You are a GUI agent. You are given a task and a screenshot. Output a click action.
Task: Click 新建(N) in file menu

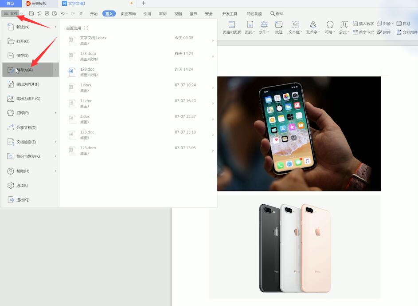(x=31, y=27)
